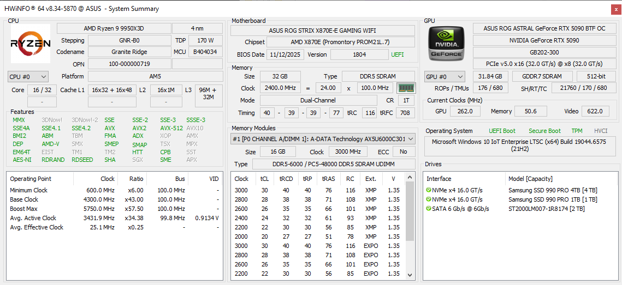
Task: Click the PCIe v5.0 x16 link field
Action: (544, 64)
